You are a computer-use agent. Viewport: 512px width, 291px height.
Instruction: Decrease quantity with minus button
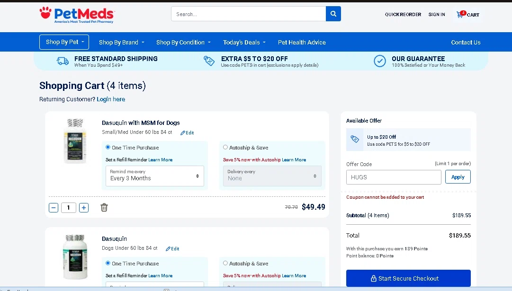click(x=54, y=207)
